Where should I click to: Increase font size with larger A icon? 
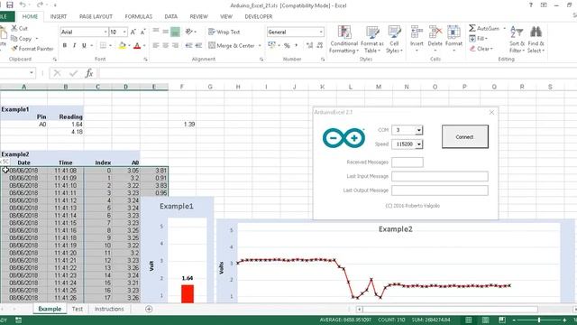pyautogui.click(x=133, y=32)
